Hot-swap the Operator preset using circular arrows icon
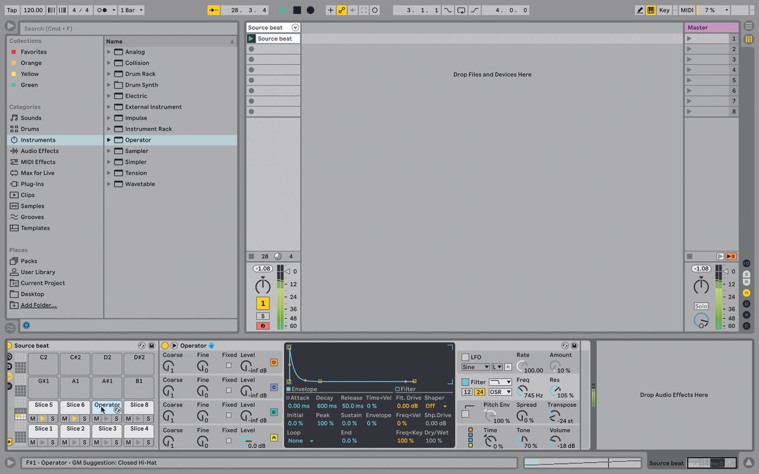759x474 pixels. point(565,346)
